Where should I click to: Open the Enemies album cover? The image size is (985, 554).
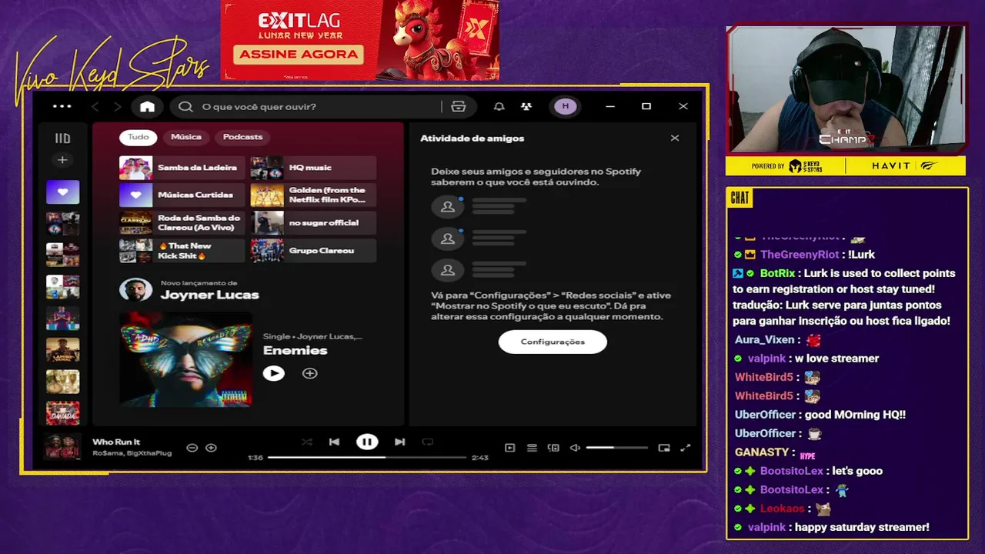tap(185, 359)
